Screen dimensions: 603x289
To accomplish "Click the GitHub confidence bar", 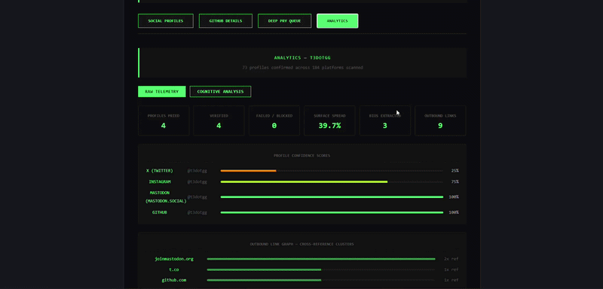I will [x=332, y=212].
